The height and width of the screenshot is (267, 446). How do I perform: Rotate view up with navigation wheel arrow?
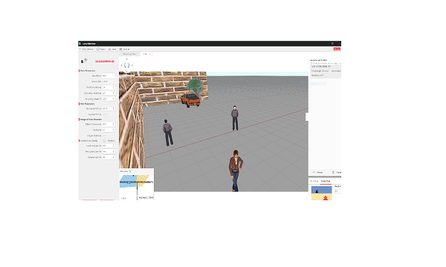point(126,59)
